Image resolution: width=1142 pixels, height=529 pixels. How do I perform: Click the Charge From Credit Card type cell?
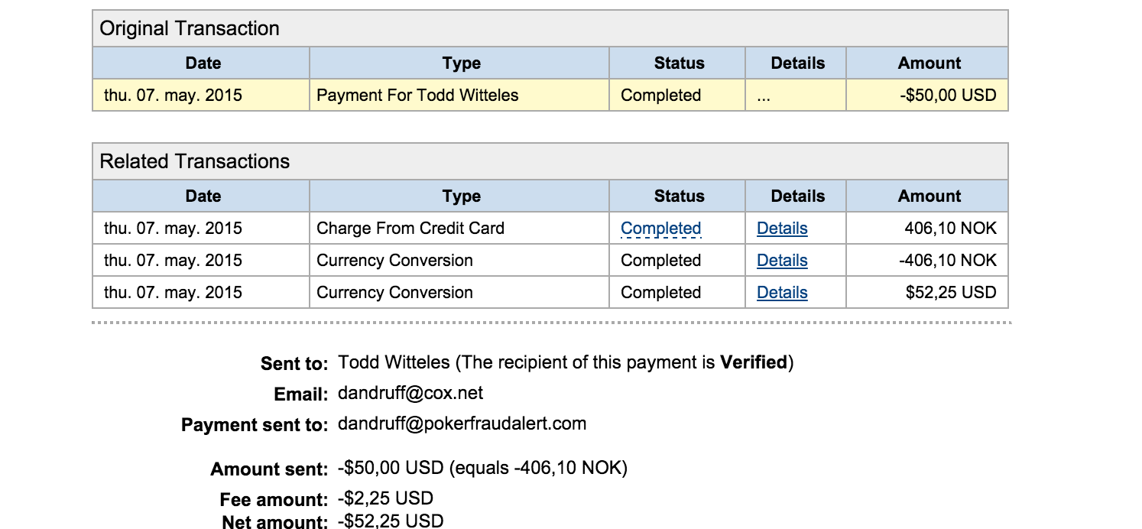(x=410, y=229)
